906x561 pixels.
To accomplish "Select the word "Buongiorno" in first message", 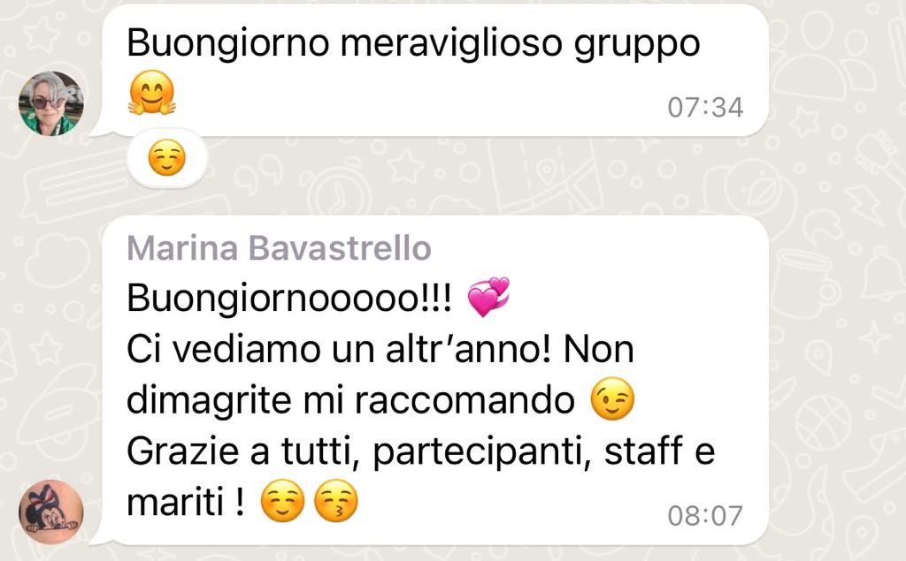I will (x=228, y=44).
